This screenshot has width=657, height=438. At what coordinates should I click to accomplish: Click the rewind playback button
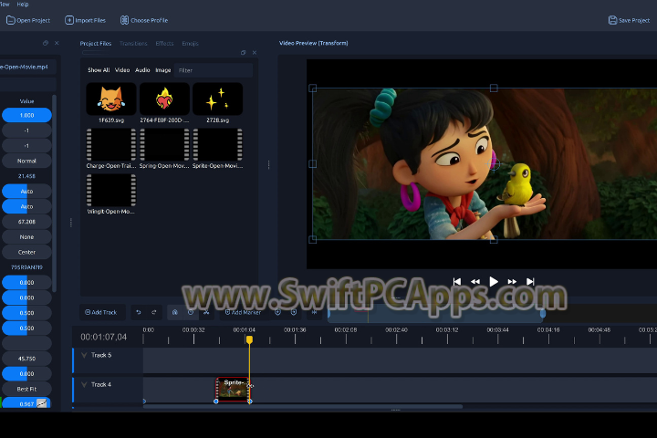pyautogui.click(x=475, y=282)
